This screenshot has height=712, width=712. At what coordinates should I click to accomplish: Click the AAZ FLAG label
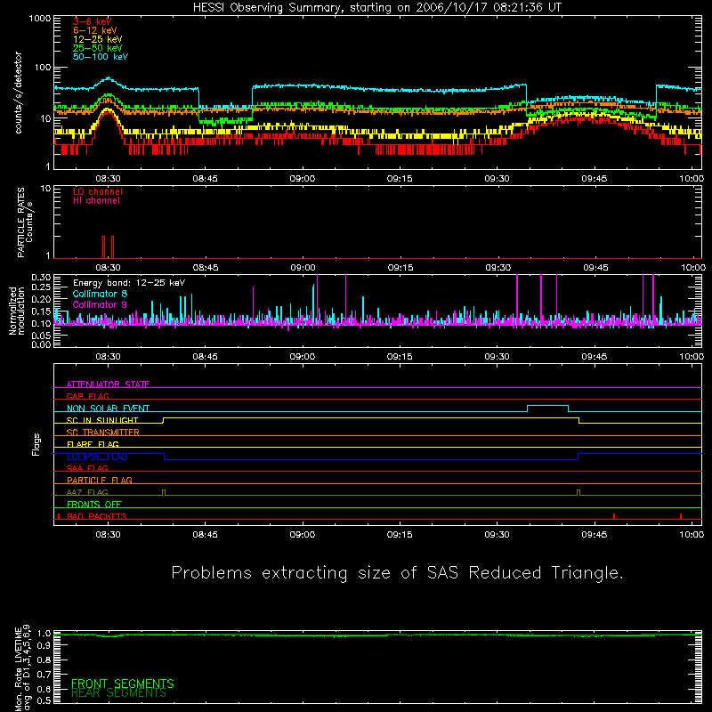(x=87, y=492)
